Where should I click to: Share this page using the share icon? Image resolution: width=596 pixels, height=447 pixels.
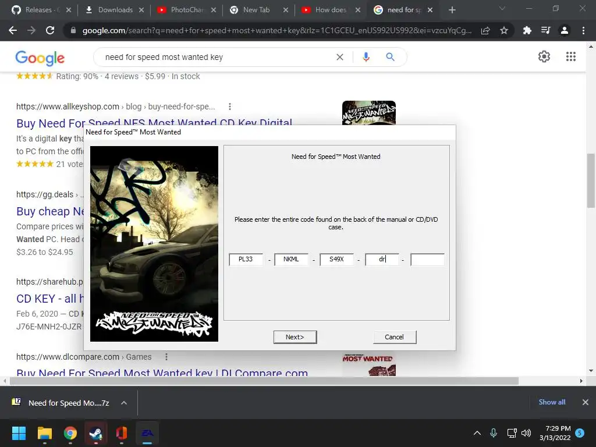tap(485, 30)
